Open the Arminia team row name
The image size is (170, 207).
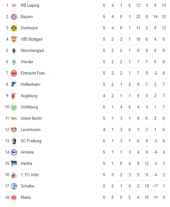click(x=27, y=152)
